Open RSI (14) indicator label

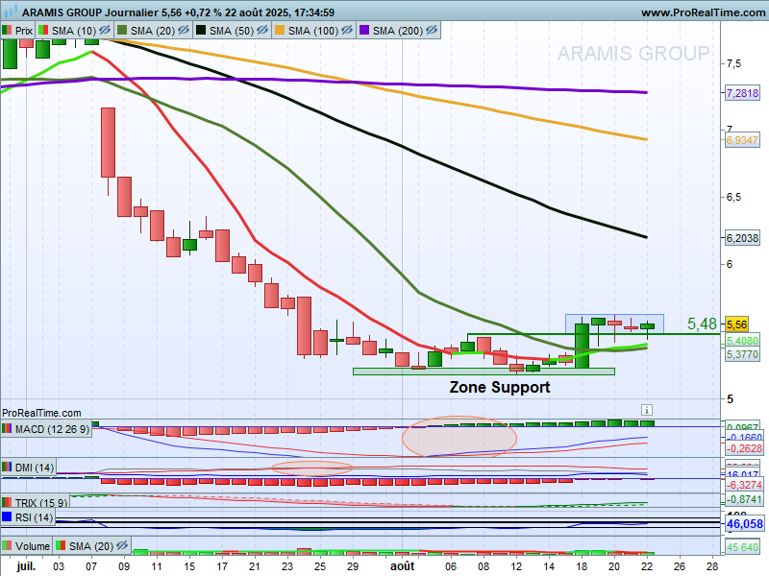click(34, 517)
